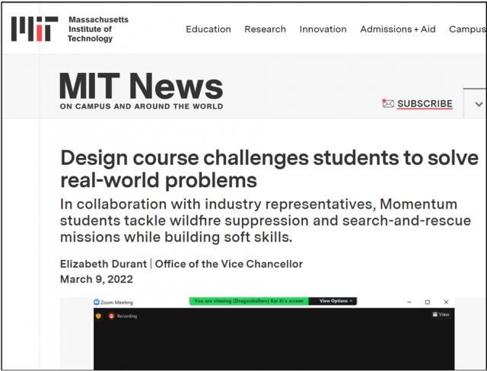The image size is (487, 371).
Task: Go to Admissions + Aid section
Action: [397, 29]
